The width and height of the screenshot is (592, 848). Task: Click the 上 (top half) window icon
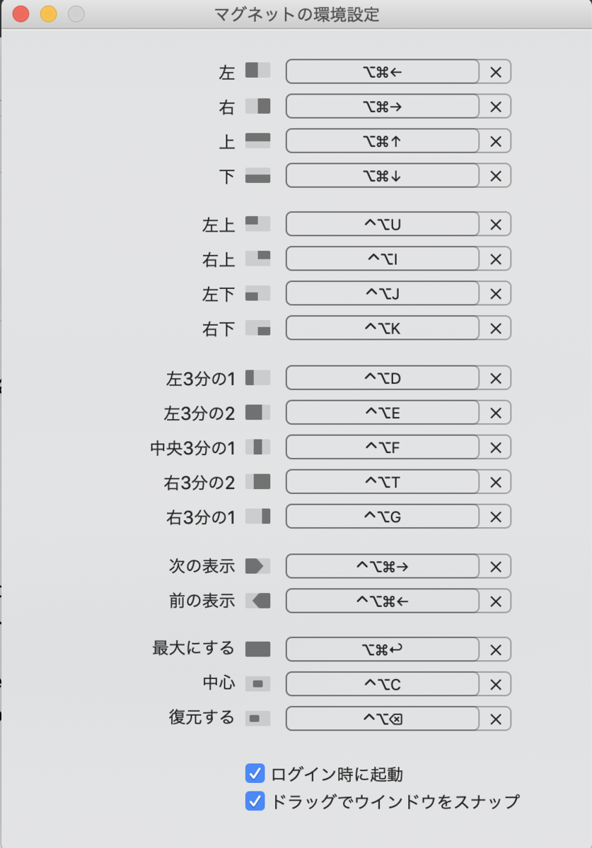(x=257, y=141)
